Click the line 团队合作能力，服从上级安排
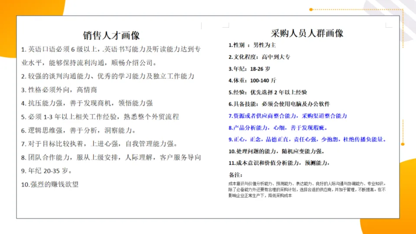 tap(111, 157)
